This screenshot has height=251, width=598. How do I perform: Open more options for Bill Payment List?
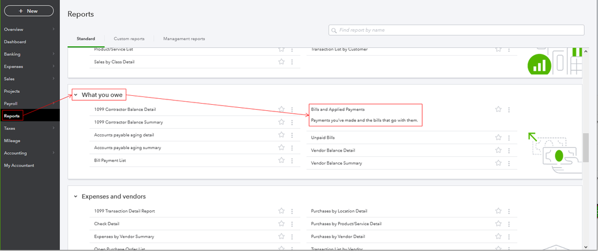pos(292,161)
